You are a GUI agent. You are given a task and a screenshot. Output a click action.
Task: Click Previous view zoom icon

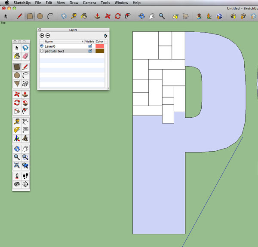[25, 165]
